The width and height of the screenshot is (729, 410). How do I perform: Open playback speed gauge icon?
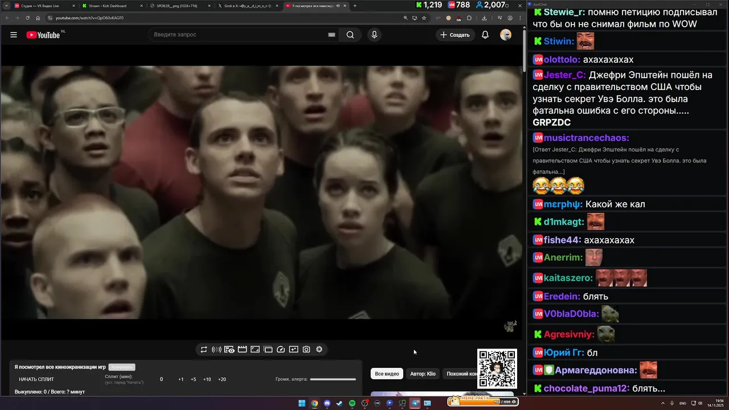click(x=280, y=350)
